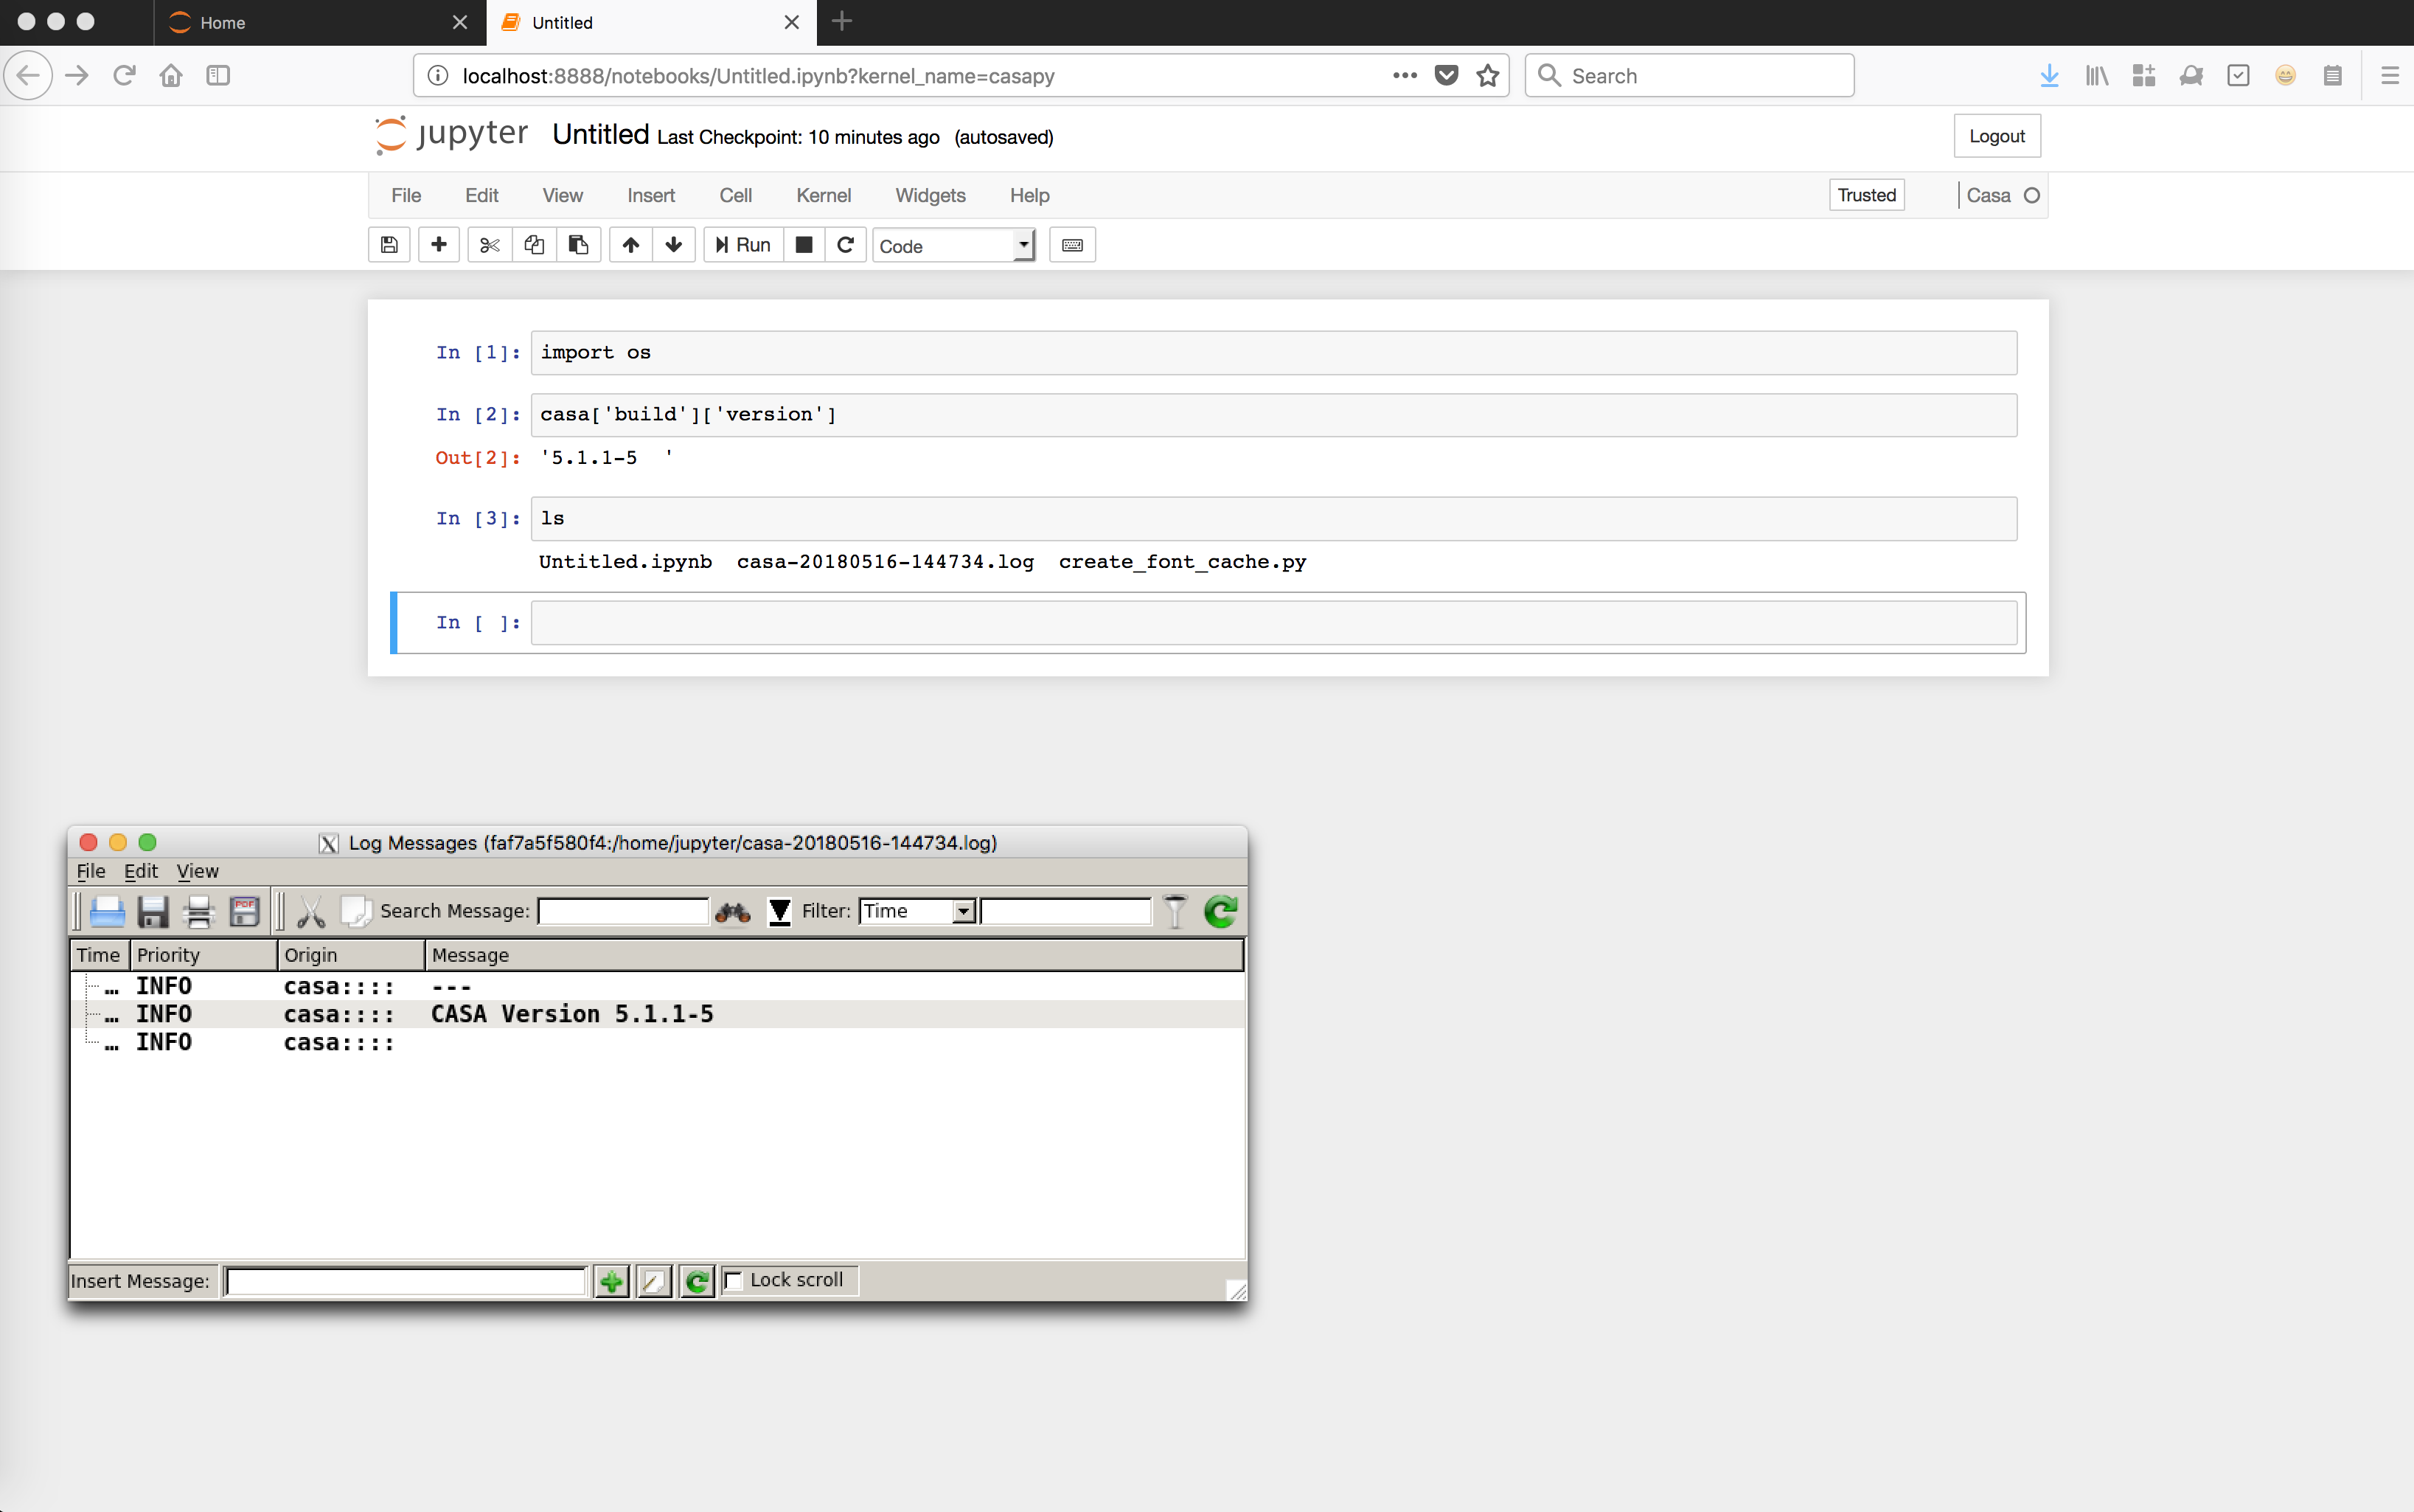Print the log messages
Screen dimensions: 2414x1512
198,911
